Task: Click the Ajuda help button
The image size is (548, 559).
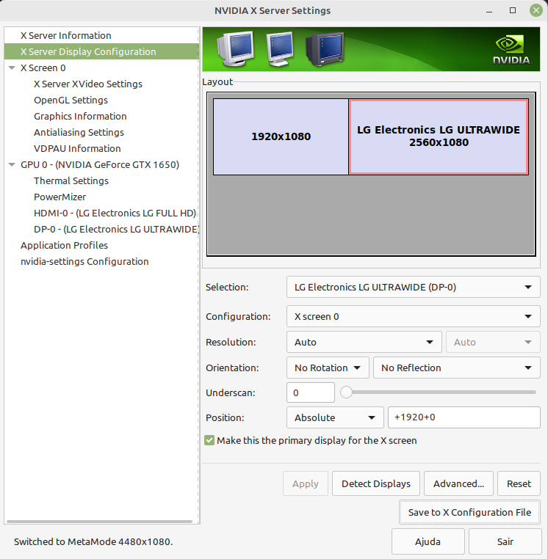Action: [x=428, y=542]
